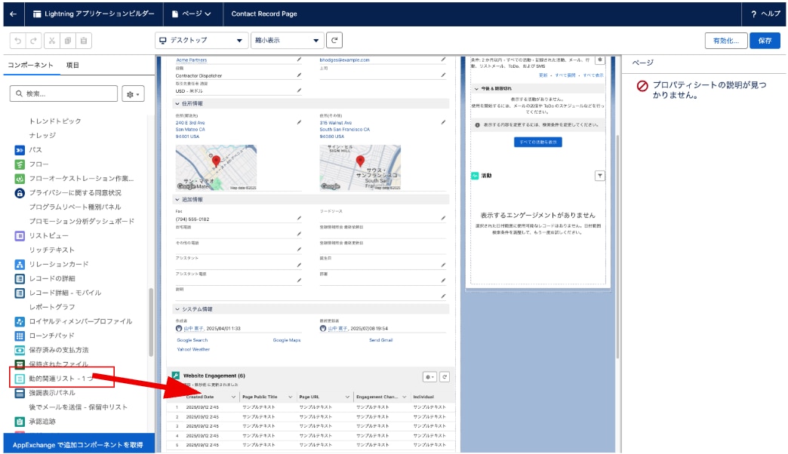788x454 pixels.
Task: Click the cut (scissors) toolbar icon
Action: [x=52, y=41]
